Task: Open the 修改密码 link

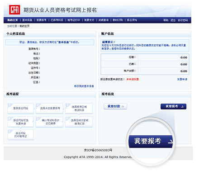Action: [183, 20]
